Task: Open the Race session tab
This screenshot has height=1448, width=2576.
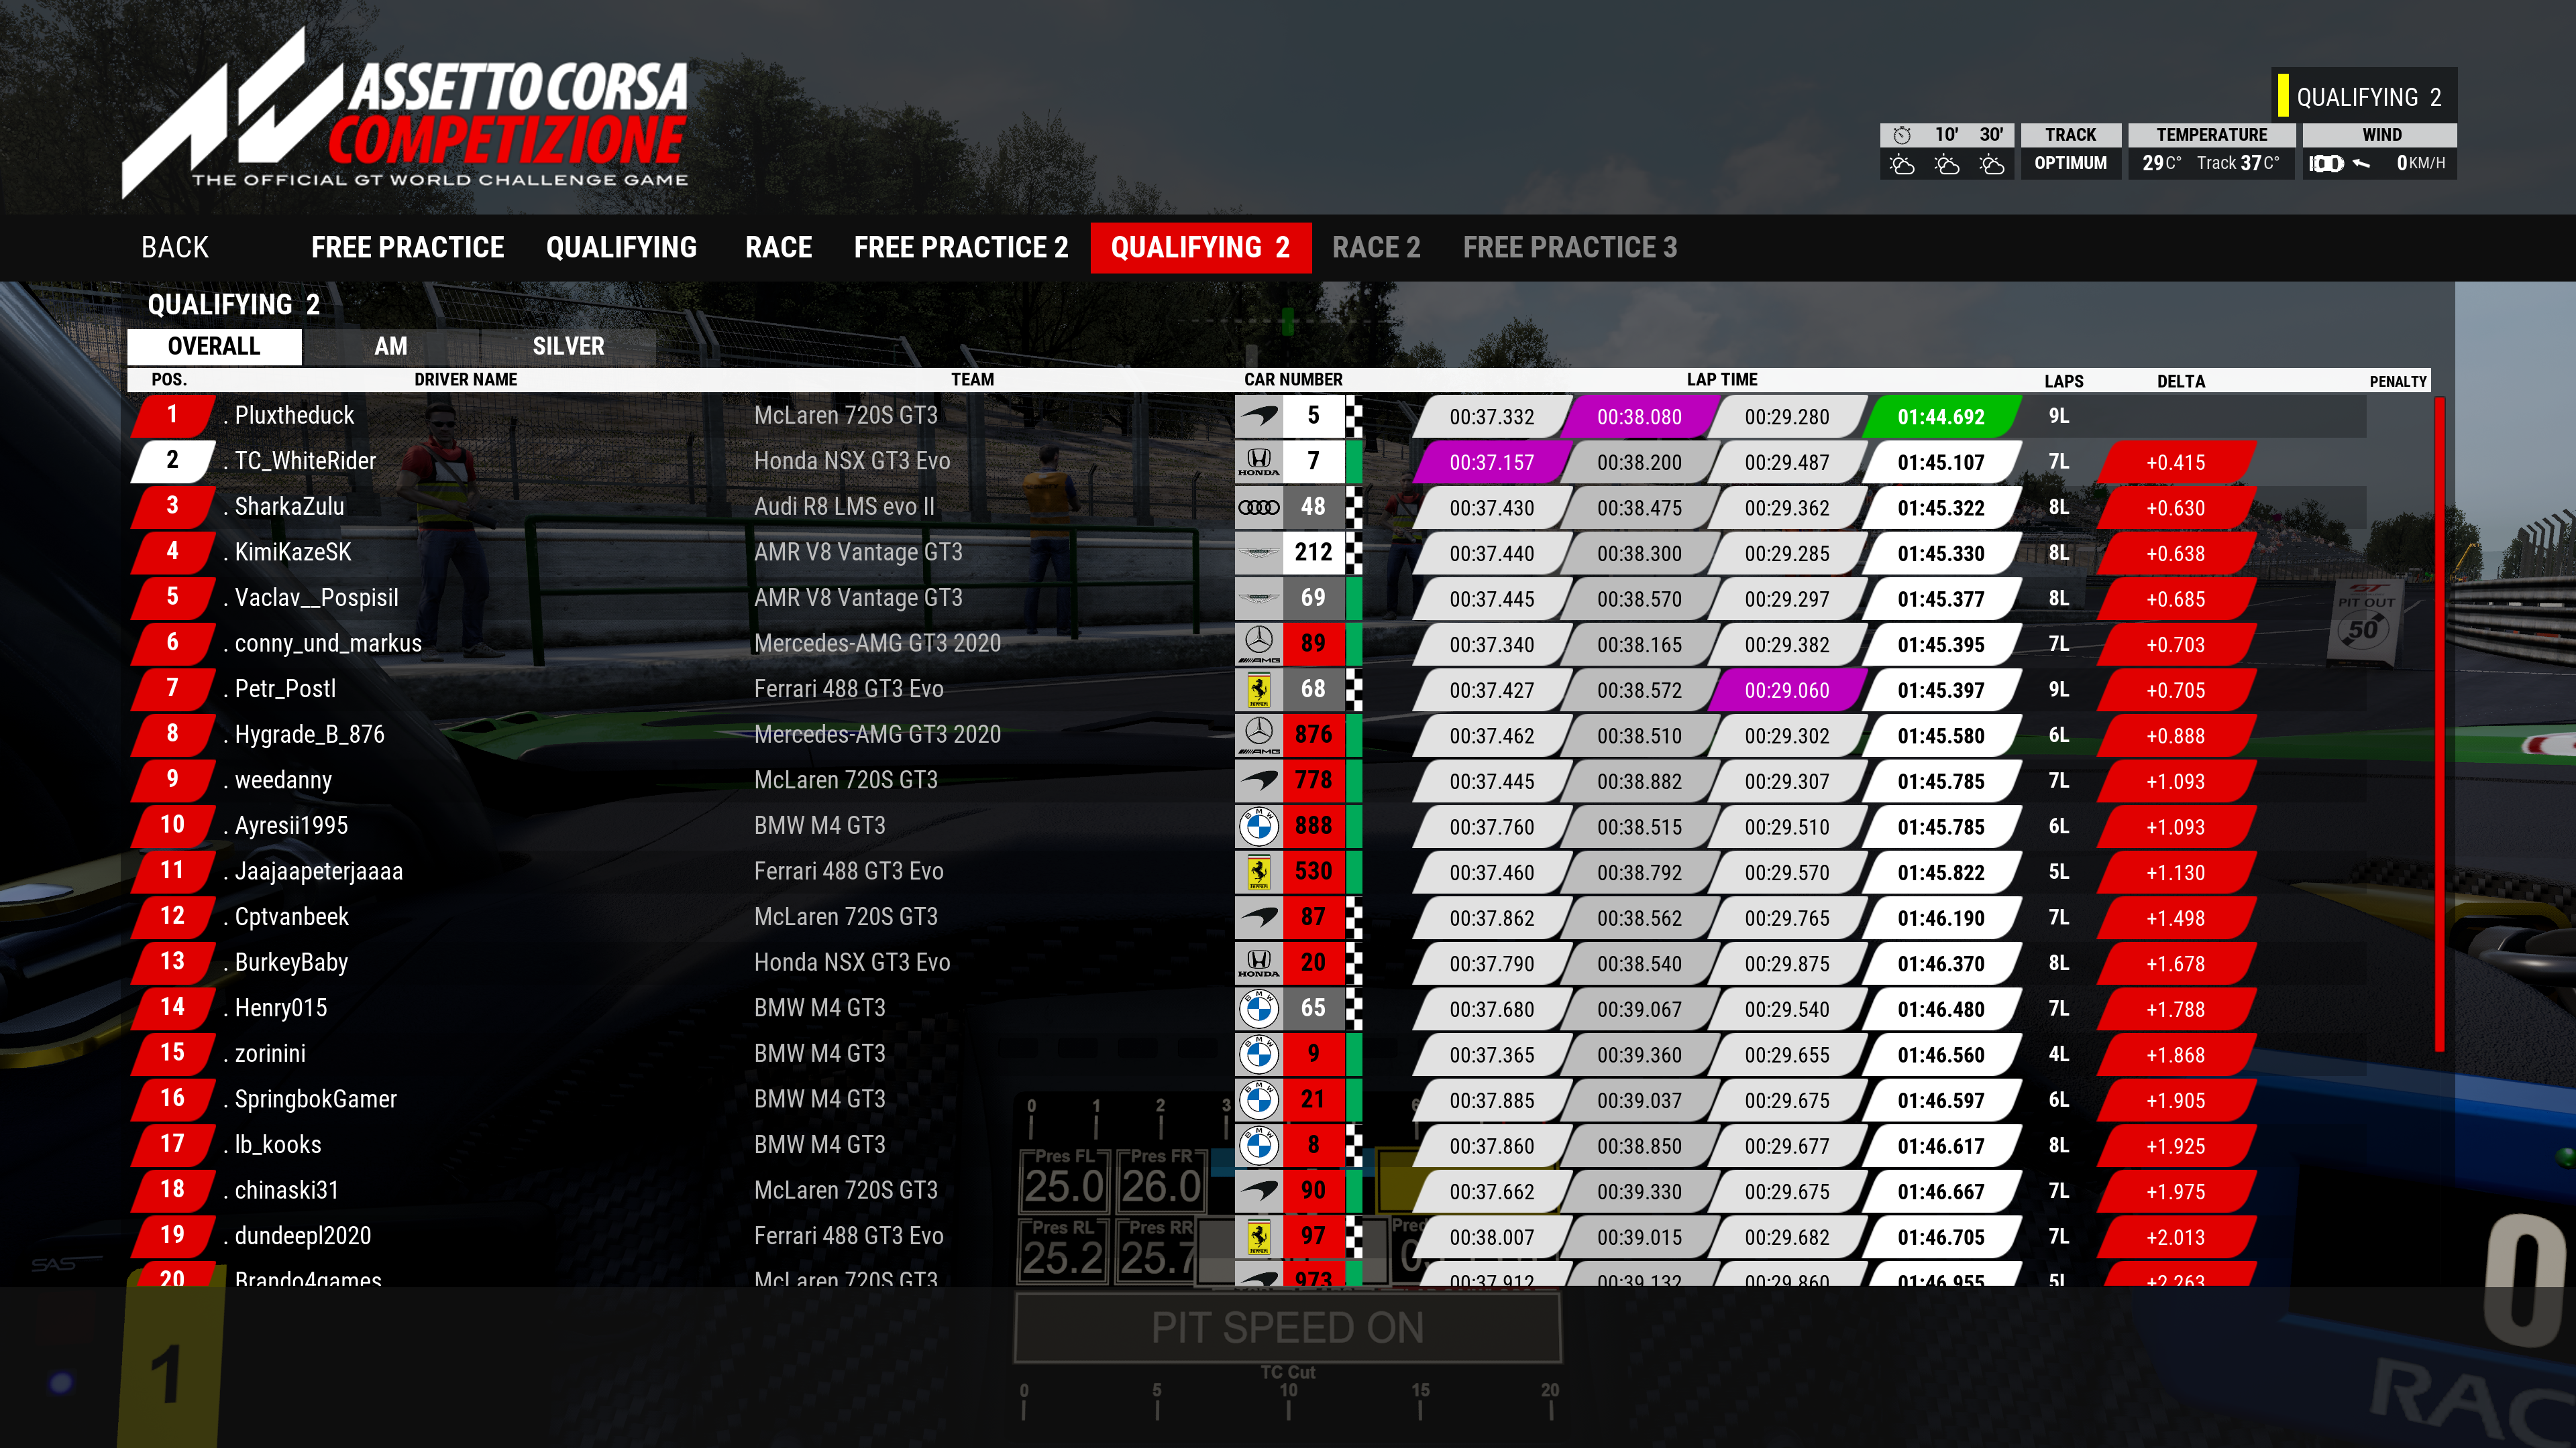Action: pyautogui.click(x=778, y=248)
